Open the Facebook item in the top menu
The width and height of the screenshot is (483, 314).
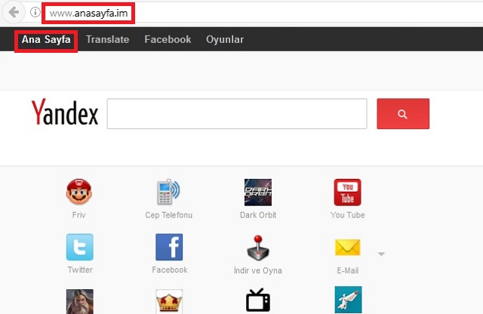(168, 39)
